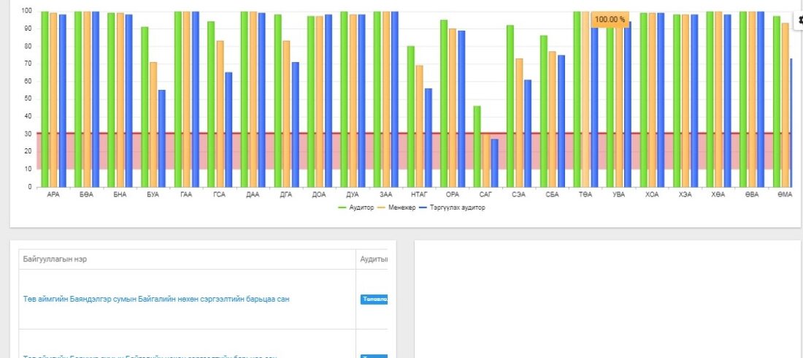Select the blue Тэргүүлэх аудитор bar for САГ

[494, 163]
